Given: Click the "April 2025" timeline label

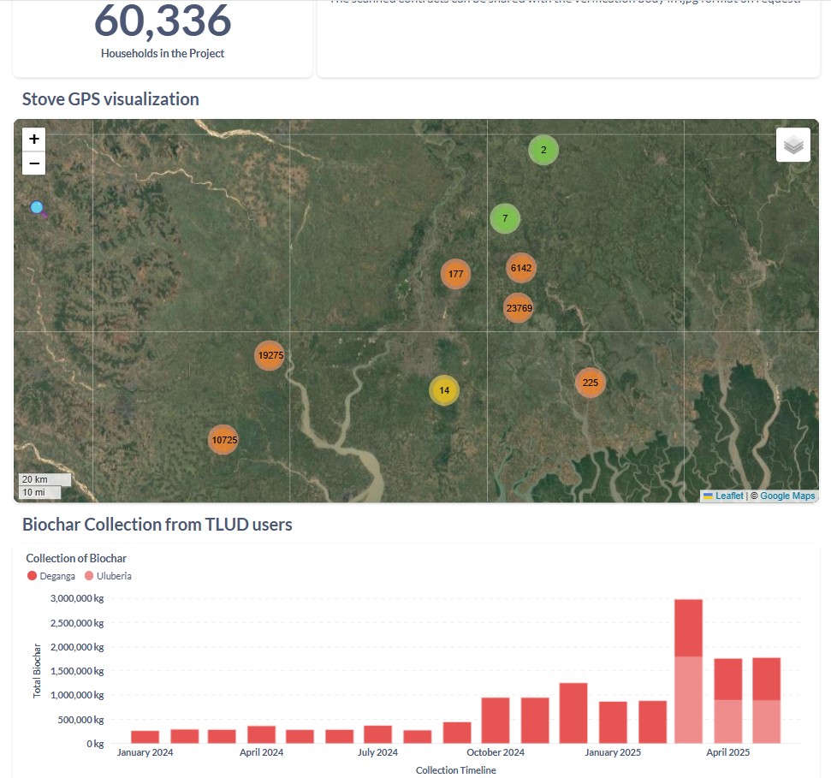Looking at the screenshot, I should pyautogui.click(x=728, y=752).
